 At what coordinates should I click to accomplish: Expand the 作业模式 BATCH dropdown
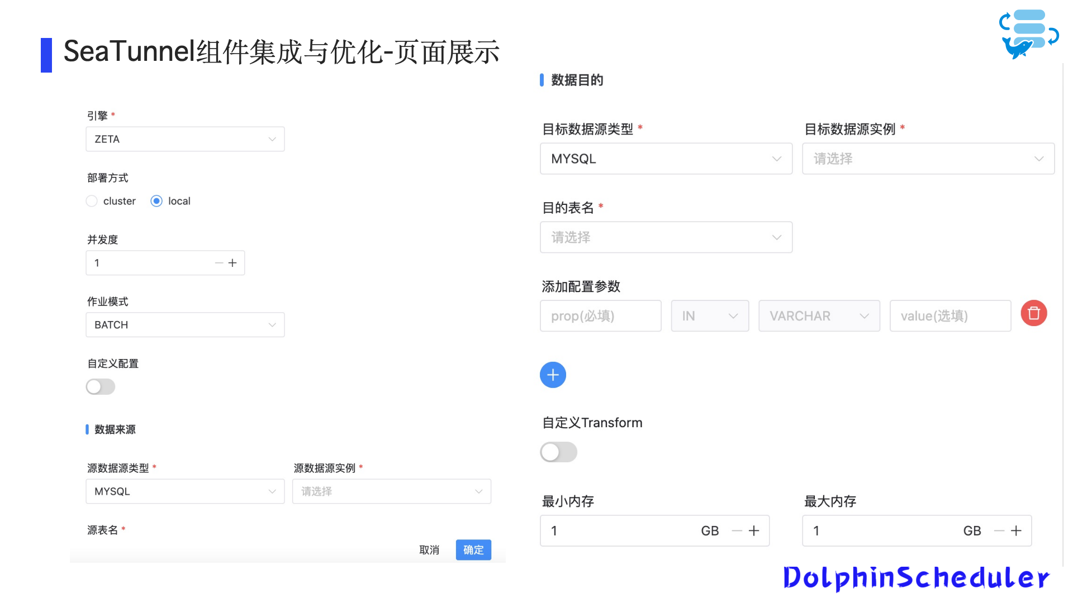pyautogui.click(x=185, y=325)
